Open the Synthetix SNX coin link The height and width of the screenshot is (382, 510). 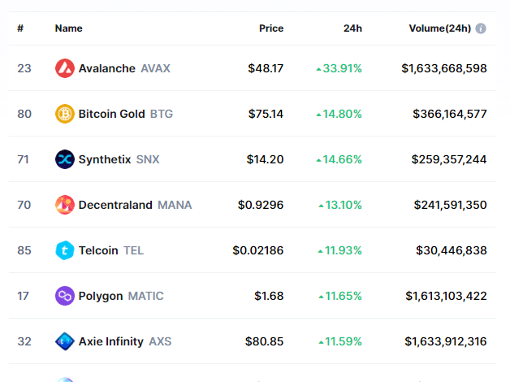pyautogui.click(x=119, y=159)
